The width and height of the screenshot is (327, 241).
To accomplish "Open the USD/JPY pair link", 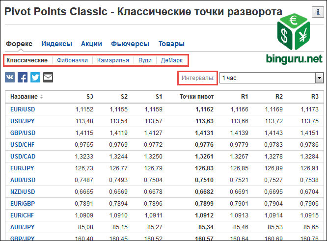I will pos(22,121).
